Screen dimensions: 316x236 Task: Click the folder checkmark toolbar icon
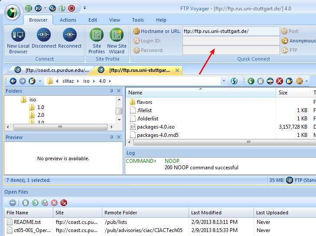tap(289, 81)
